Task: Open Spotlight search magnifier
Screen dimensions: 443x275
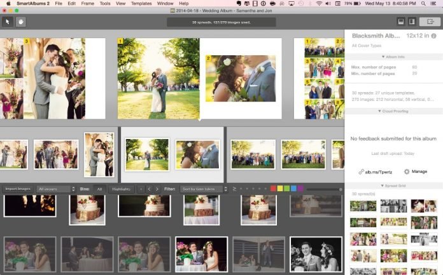Action: [x=423, y=3]
